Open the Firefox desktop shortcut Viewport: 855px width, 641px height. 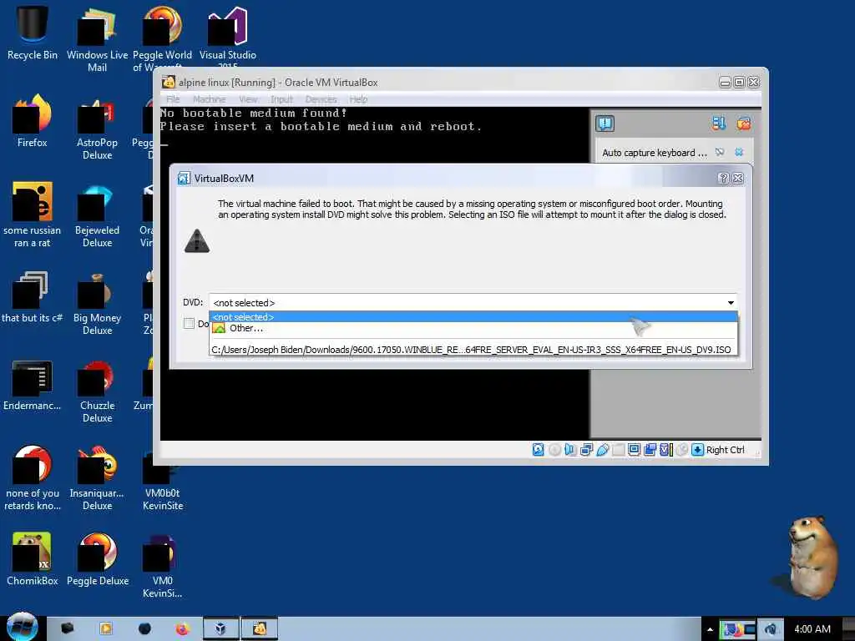(33, 121)
